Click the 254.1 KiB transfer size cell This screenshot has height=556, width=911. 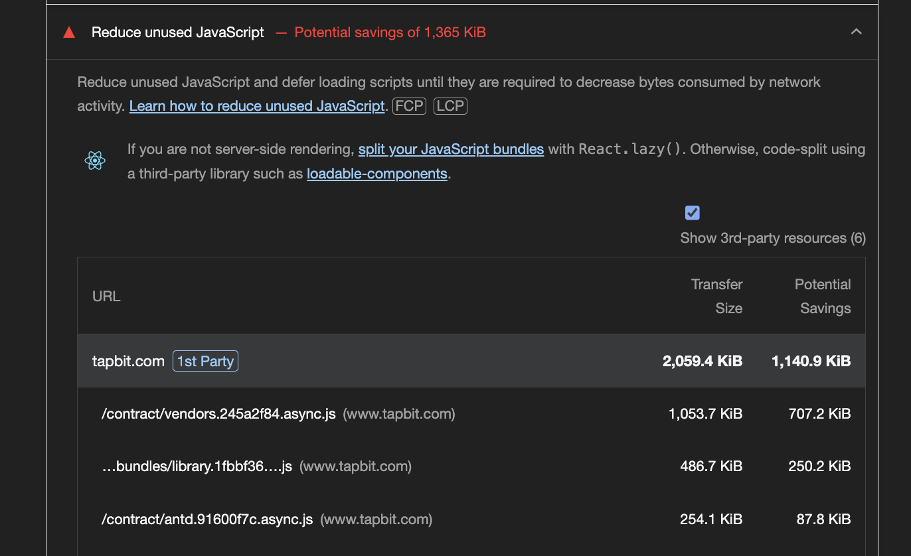711,519
